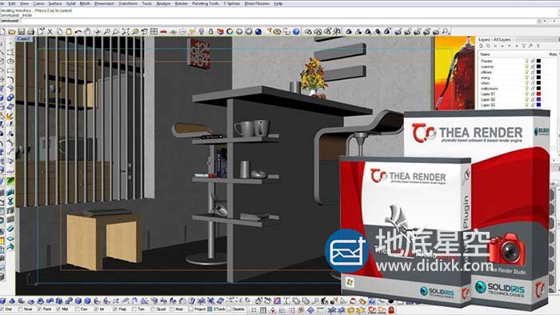Open the Surface menu
The width and height of the screenshot is (560, 315).
point(54,3)
